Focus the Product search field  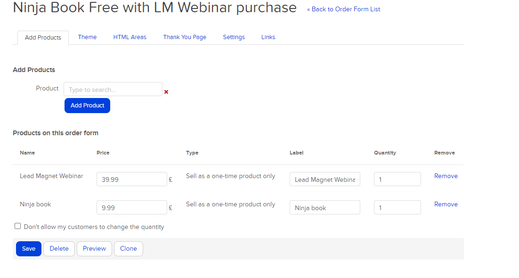pos(113,89)
